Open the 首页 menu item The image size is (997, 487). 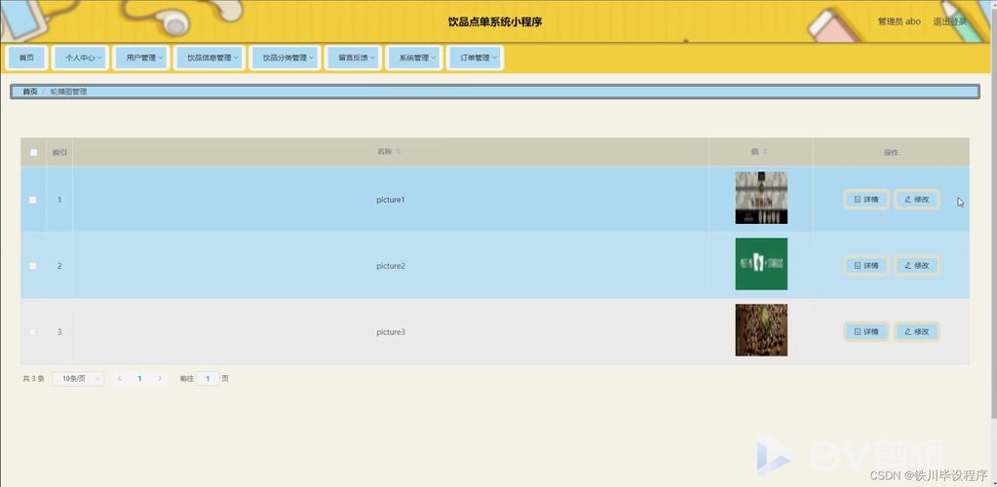pos(26,57)
